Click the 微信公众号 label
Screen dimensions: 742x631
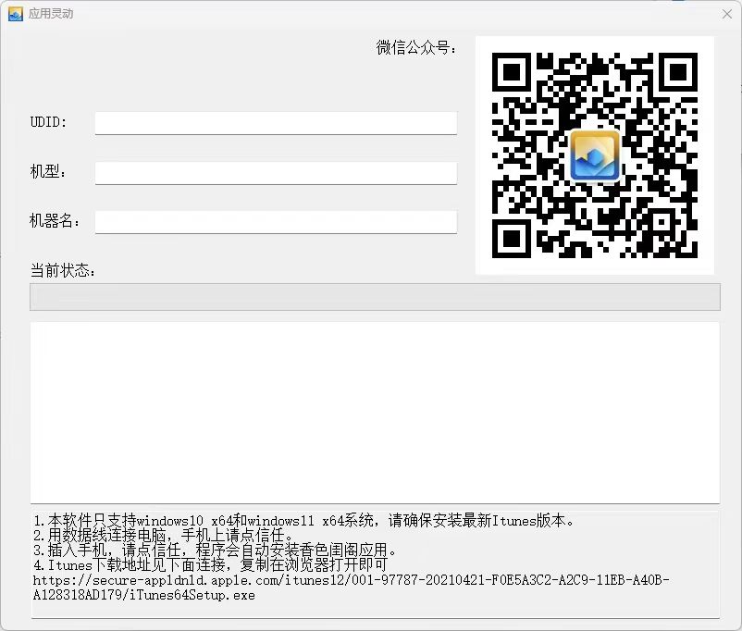coord(416,48)
